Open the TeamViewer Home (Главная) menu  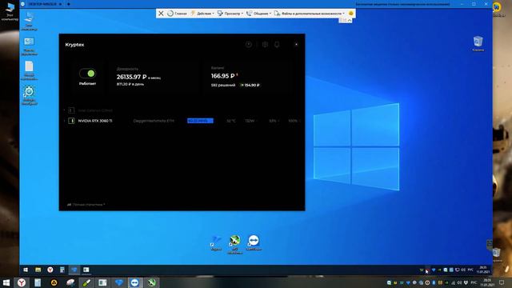177,14
